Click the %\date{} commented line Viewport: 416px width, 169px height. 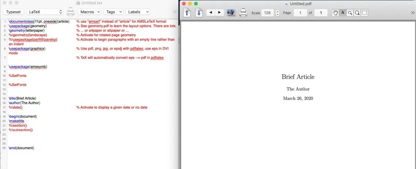click(x=16, y=107)
